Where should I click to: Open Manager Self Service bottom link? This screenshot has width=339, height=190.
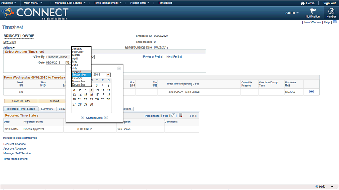(17, 153)
